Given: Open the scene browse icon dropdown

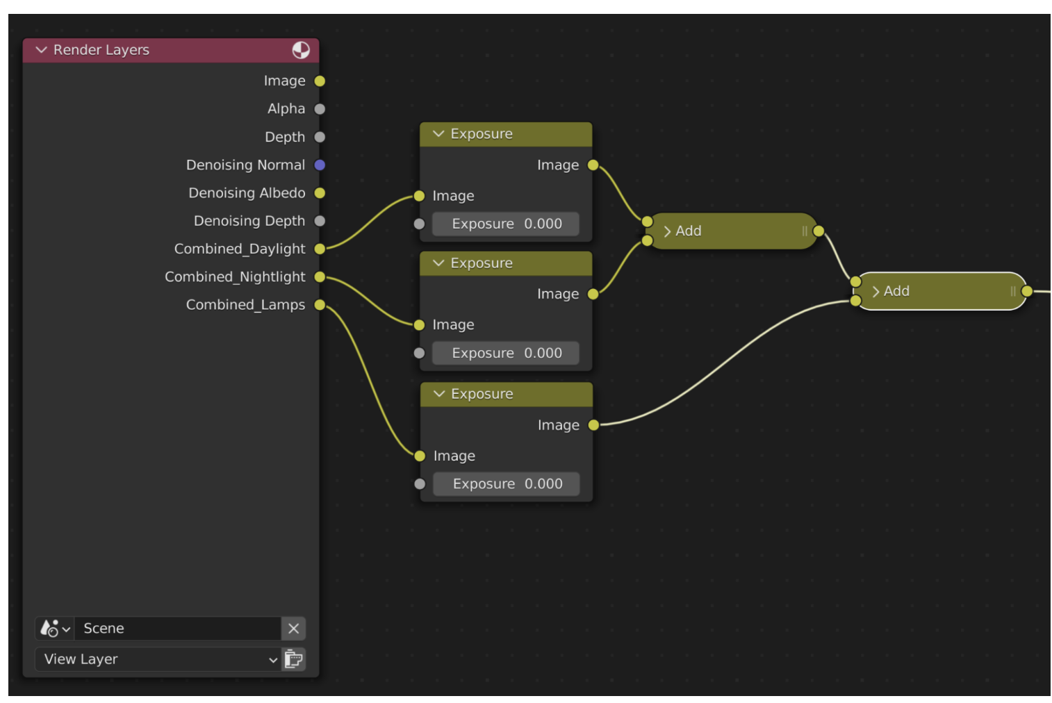Looking at the screenshot, I should click(x=56, y=629).
